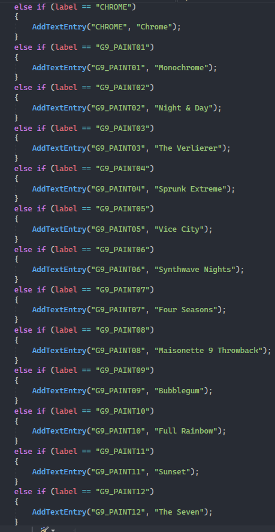Open the code cleanup dropdown arrow

point(53,530)
